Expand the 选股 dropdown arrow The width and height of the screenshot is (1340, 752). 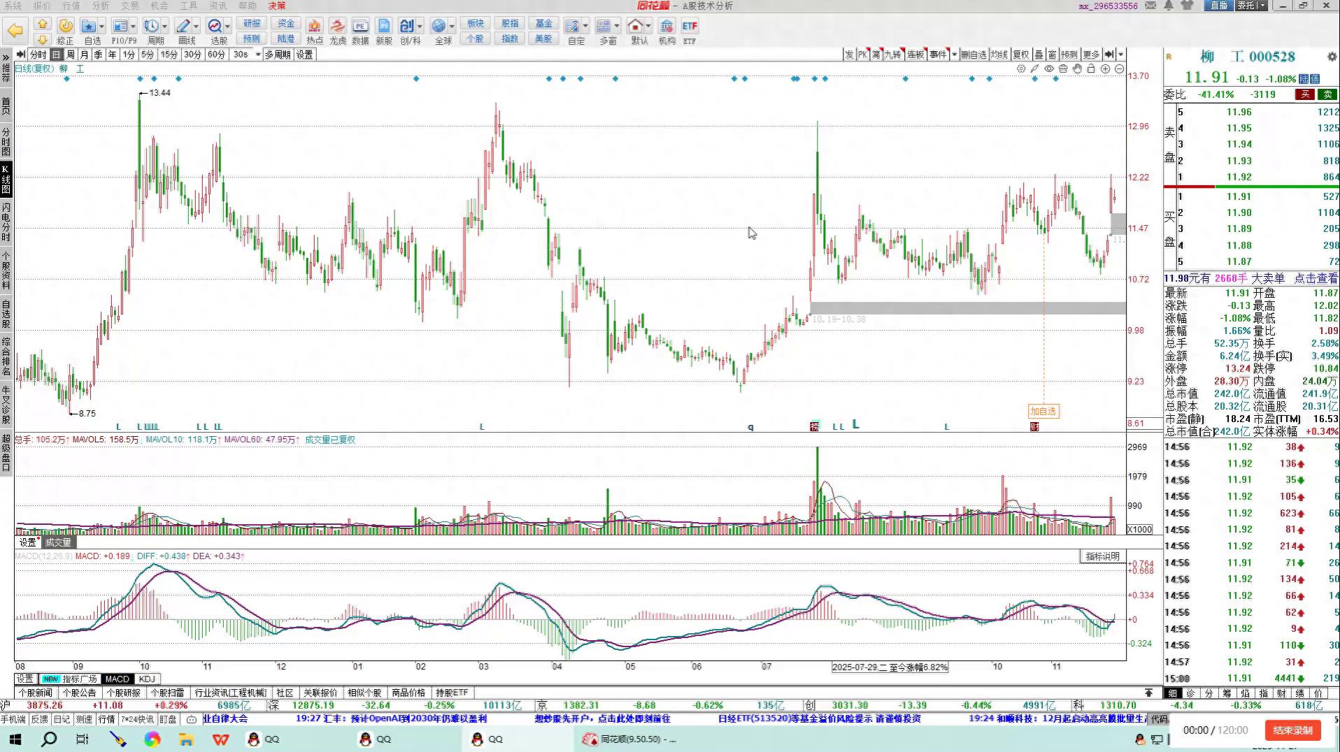pyautogui.click(x=228, y=27)
